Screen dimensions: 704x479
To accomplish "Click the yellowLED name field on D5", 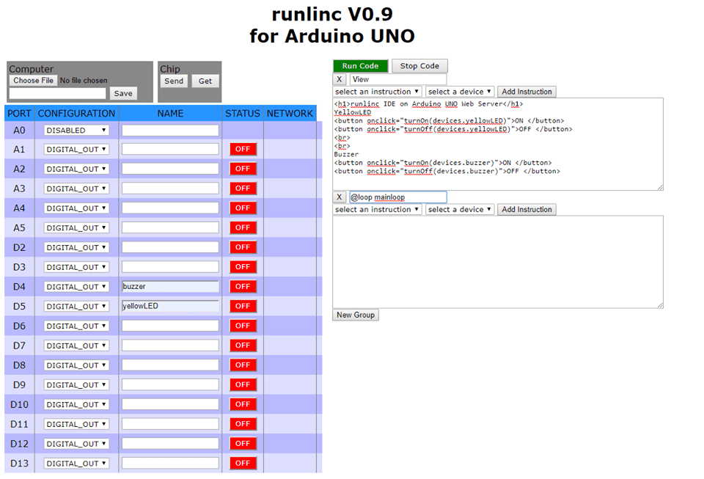I will (x=170, y=306).
